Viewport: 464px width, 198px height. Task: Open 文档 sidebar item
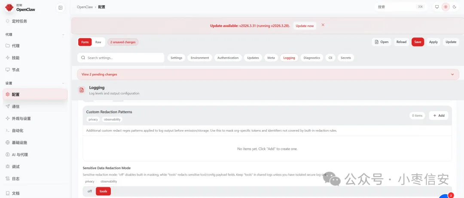click(x=36, y=193)
